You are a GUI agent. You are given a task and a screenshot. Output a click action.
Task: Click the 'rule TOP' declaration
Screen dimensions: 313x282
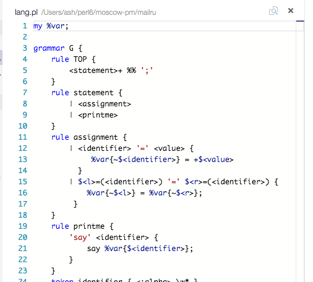(x=69, y=59)
